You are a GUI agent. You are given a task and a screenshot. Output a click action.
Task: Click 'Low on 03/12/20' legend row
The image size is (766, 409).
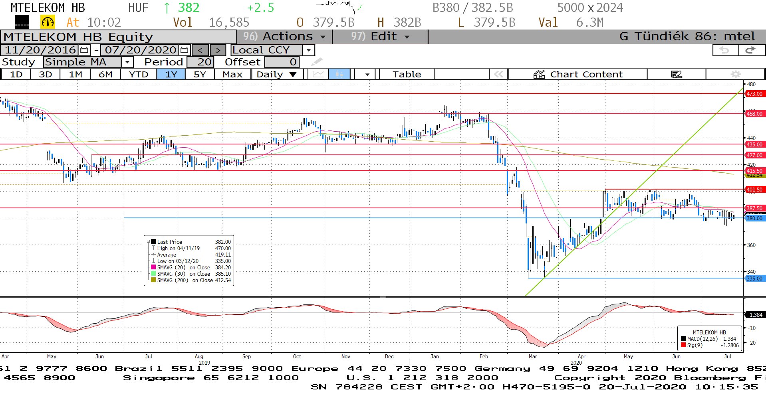click(189, 261)
